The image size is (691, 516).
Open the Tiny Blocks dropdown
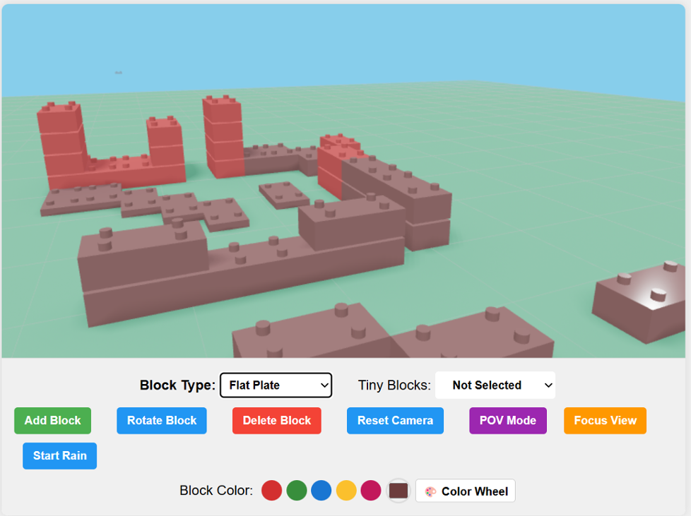click(x=495, y=385)
